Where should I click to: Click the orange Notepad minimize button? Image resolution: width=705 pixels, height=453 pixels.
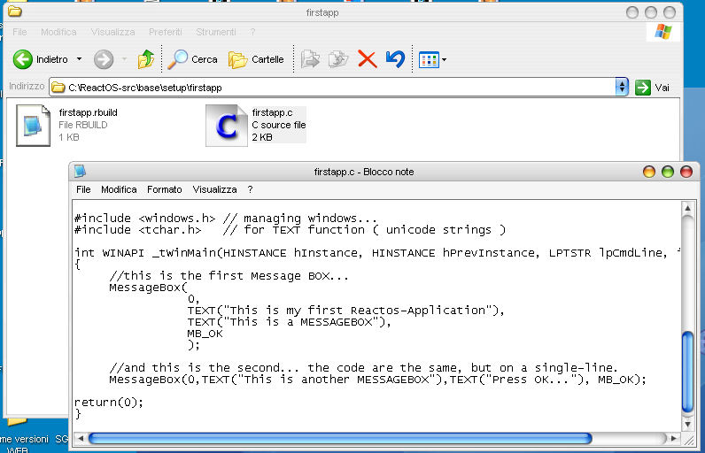click(x=649, y=172)
